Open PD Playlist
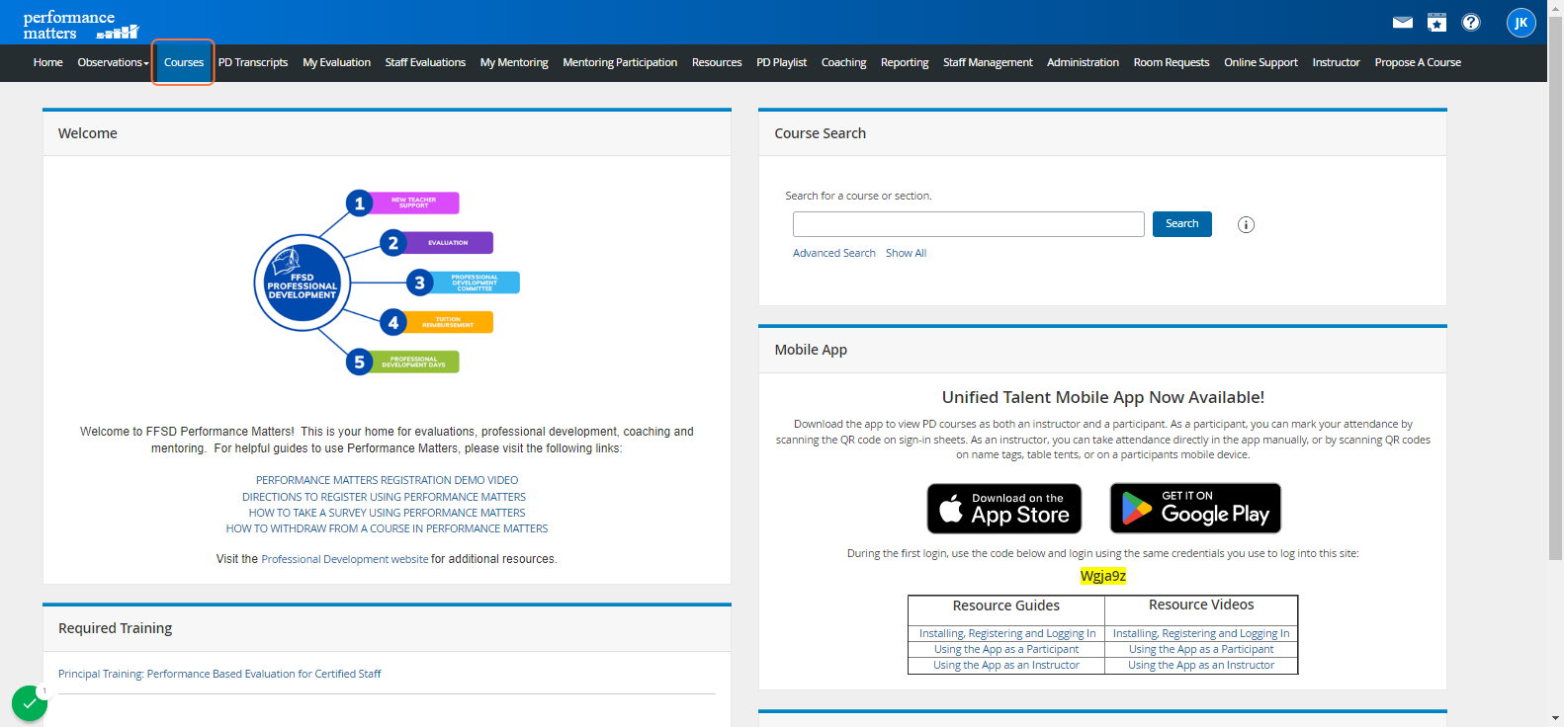 pos(781,62)
